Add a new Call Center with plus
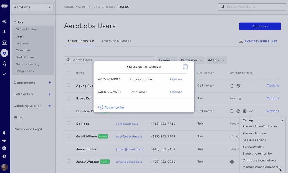 coord(50,94)
